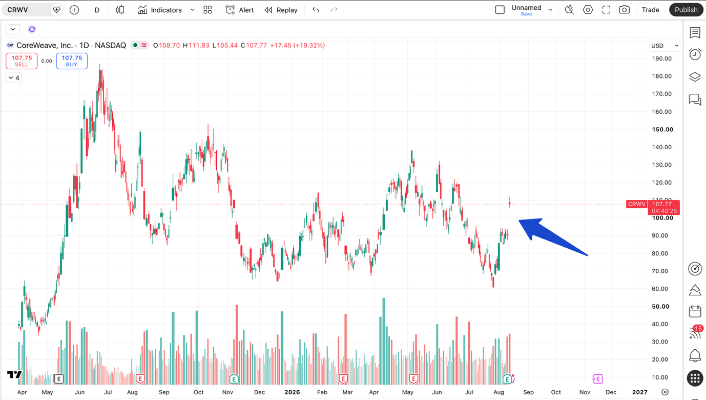
Task: Open the alerts clock panel in the right sidebar
Action: [x=695, y=54]
